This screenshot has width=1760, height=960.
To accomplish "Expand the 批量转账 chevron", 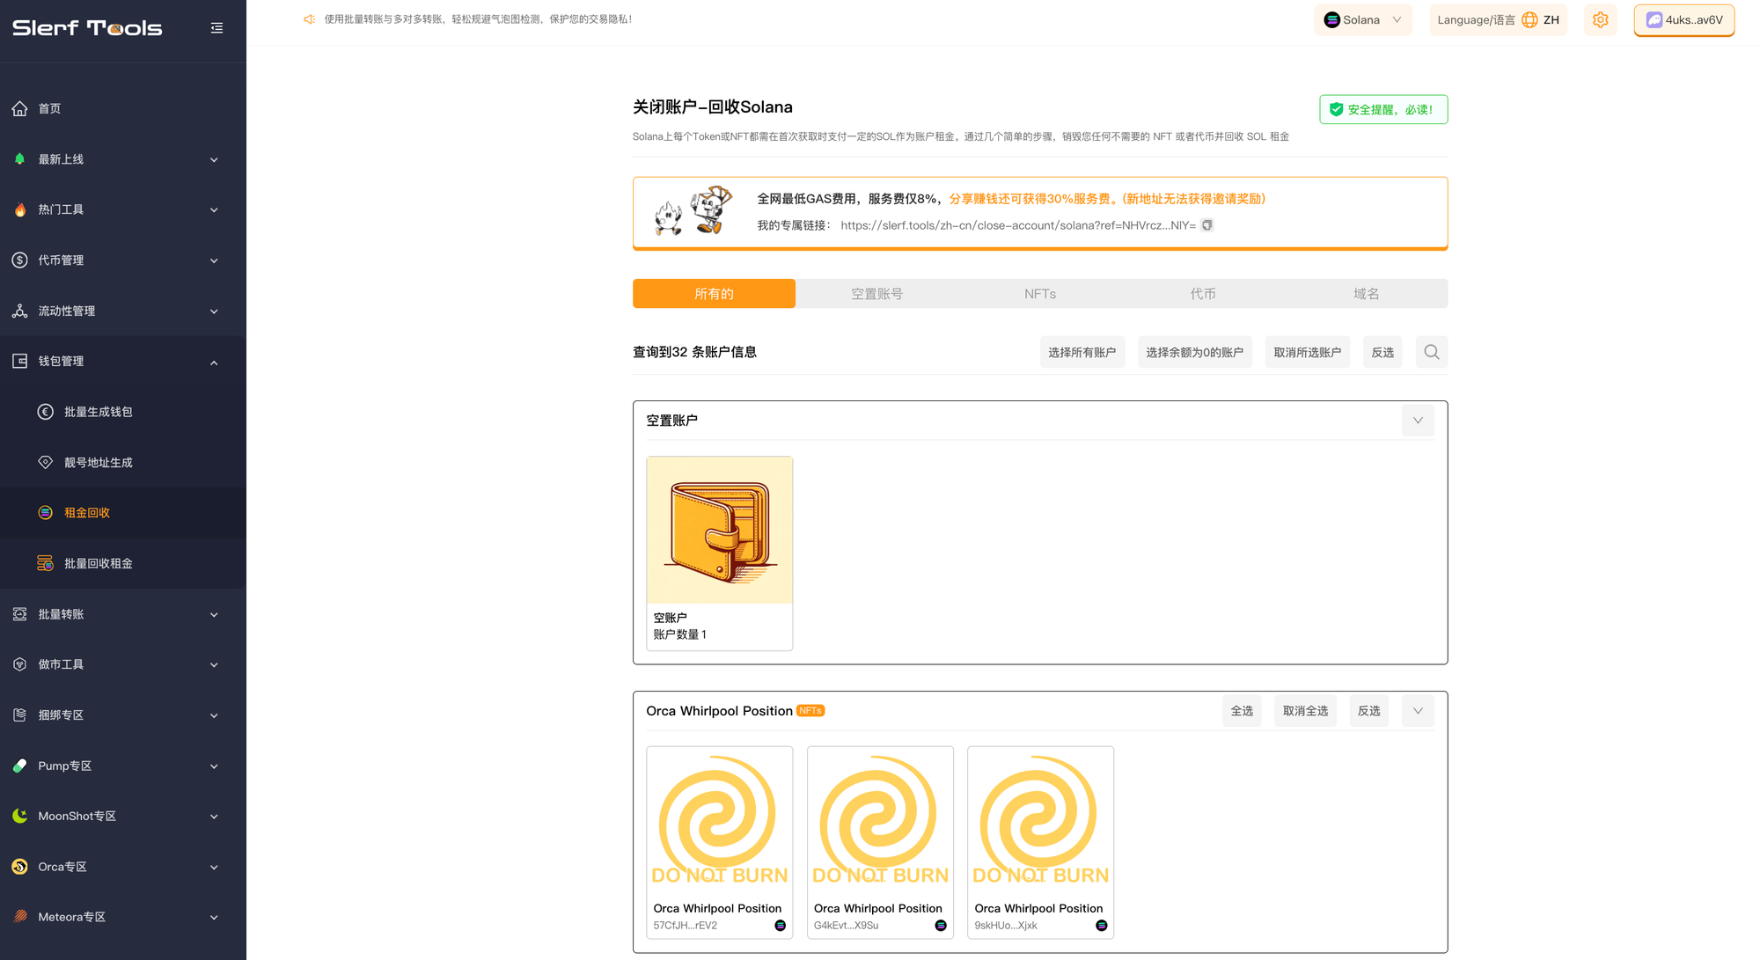I will (x=214, y=615).
